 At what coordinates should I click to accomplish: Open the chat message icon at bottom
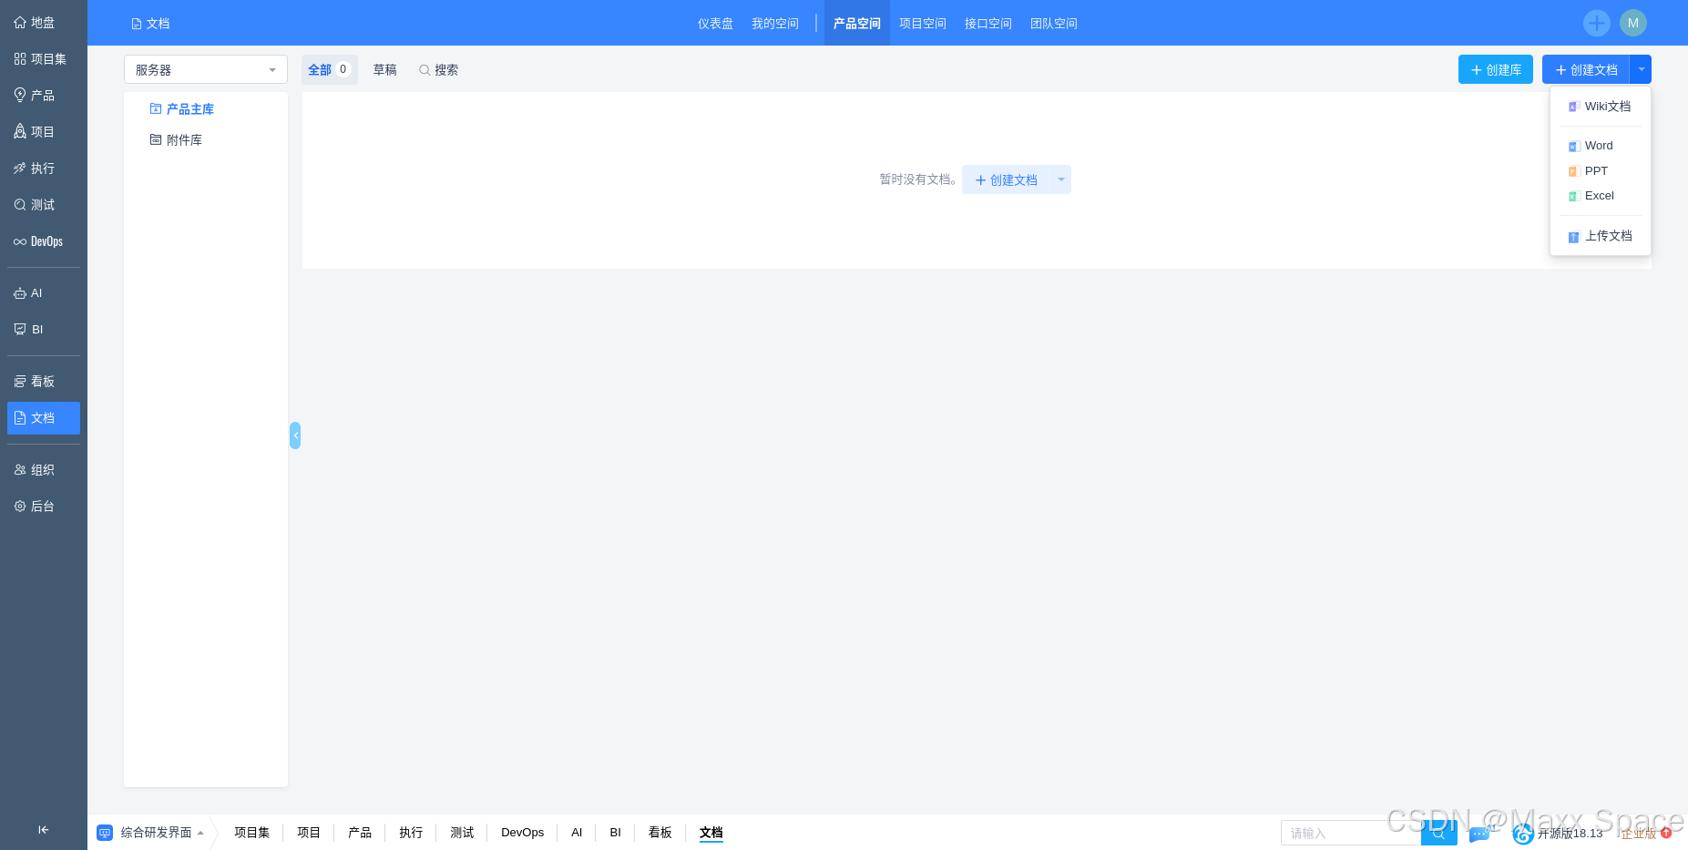coord(1479,833)
